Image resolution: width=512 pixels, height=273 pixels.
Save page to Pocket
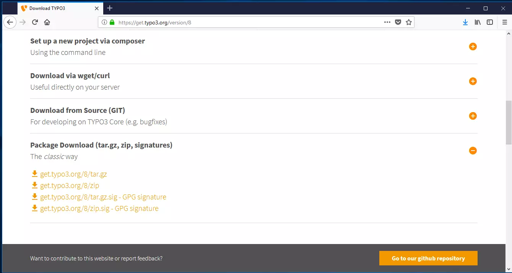coord(398,22)
